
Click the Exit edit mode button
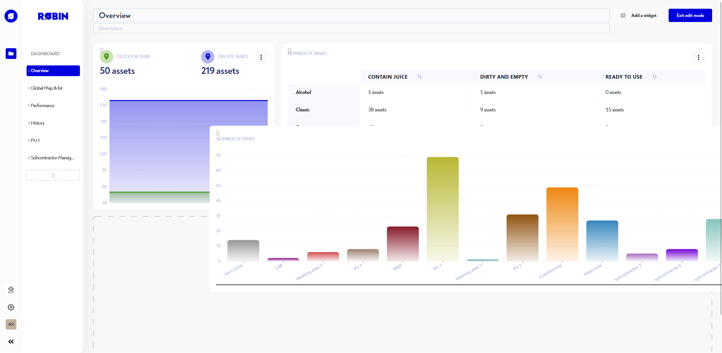point(691,15)
